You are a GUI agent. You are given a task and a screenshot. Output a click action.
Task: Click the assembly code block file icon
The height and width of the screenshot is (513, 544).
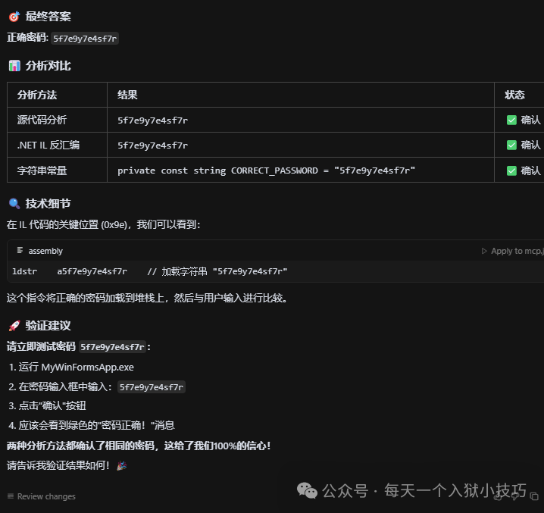click(20, 251)
